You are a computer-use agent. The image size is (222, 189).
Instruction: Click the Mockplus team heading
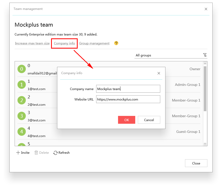pos(34,25)
